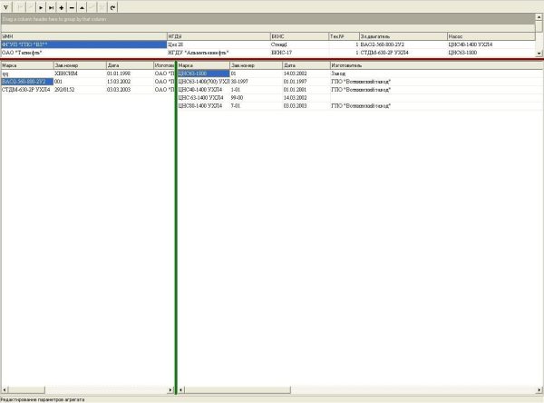Image resolution: width=544 pixels, height=403 pixels.
Task: Click the disabled cancel (X) navigator button
Action: click(x=102, y=7)
